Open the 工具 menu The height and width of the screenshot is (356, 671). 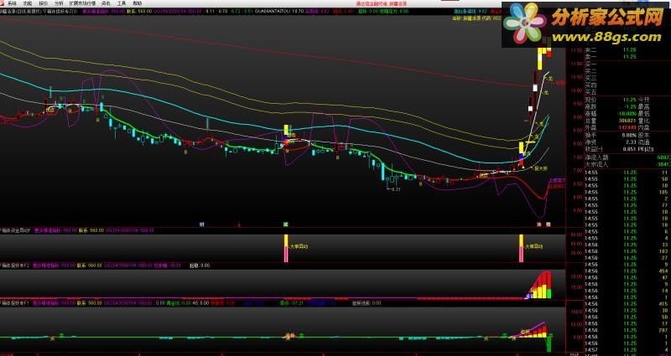(x=122, y=3)
